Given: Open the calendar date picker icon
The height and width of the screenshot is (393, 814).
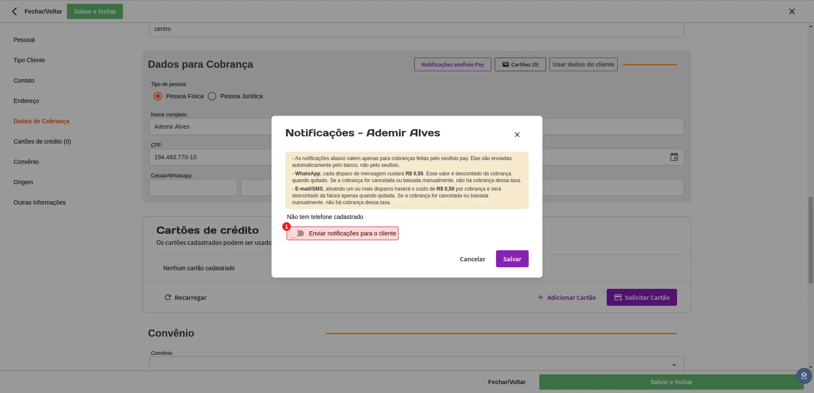Looking at the screenshot, I should click(674, 157).
